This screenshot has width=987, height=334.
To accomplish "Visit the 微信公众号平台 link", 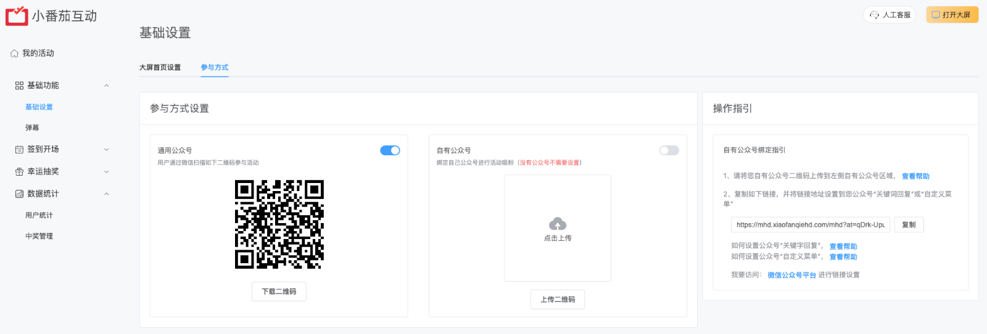I will click(x=791, y=275).
